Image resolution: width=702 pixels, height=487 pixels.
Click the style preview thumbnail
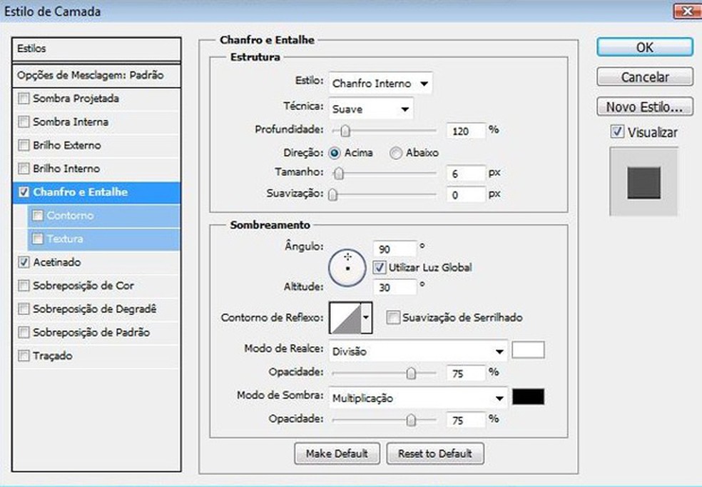(x=643, y=182)
